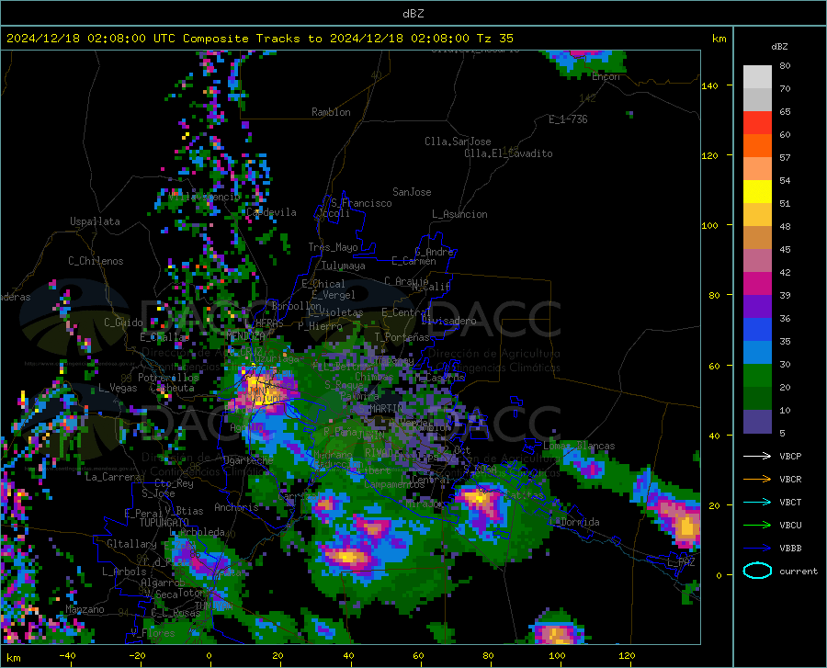This screenshot has width=827, height=668.
Task: Click the orange VBCR arrow legend icon
Action: pyautogui.click(x=757, y=480)
